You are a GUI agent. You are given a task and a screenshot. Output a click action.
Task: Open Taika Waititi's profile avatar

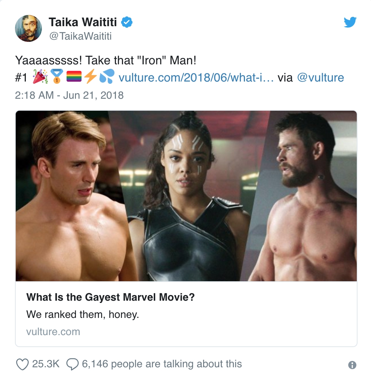[x=28, y=28]
